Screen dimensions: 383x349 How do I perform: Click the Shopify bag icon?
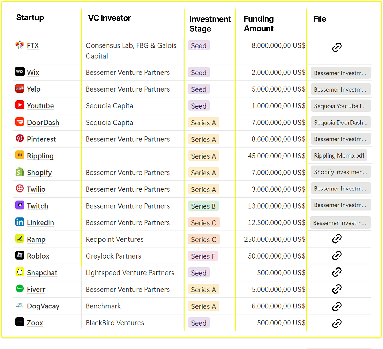20,172
